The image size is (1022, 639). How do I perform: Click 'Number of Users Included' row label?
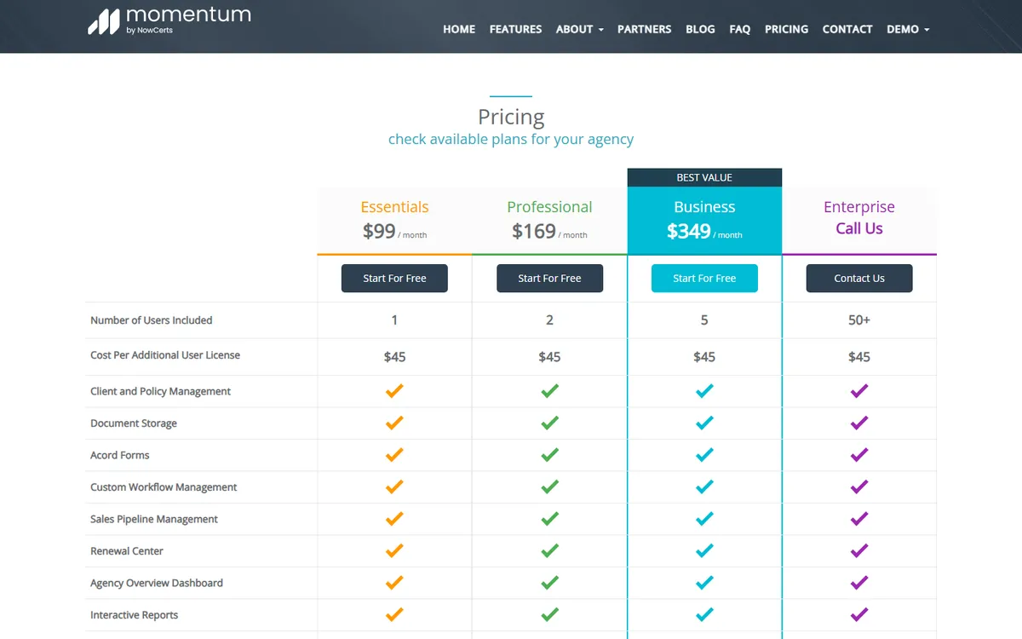point(152,320)
